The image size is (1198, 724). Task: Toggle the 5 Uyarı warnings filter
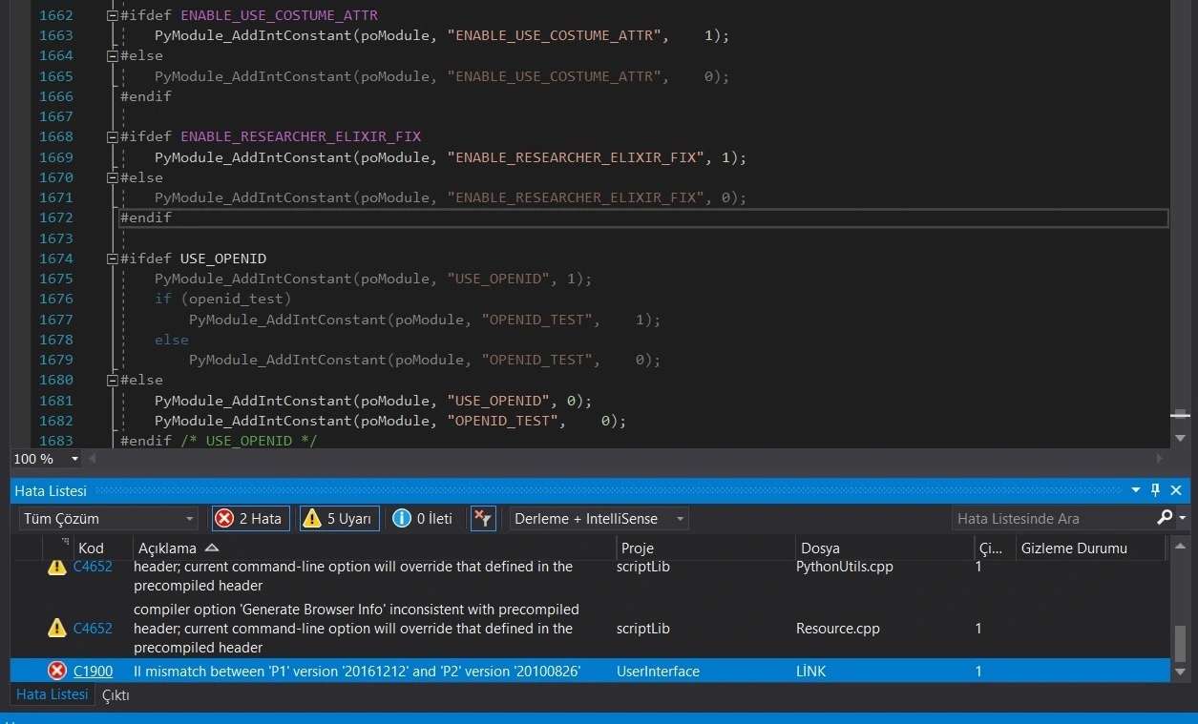(339, 518)
